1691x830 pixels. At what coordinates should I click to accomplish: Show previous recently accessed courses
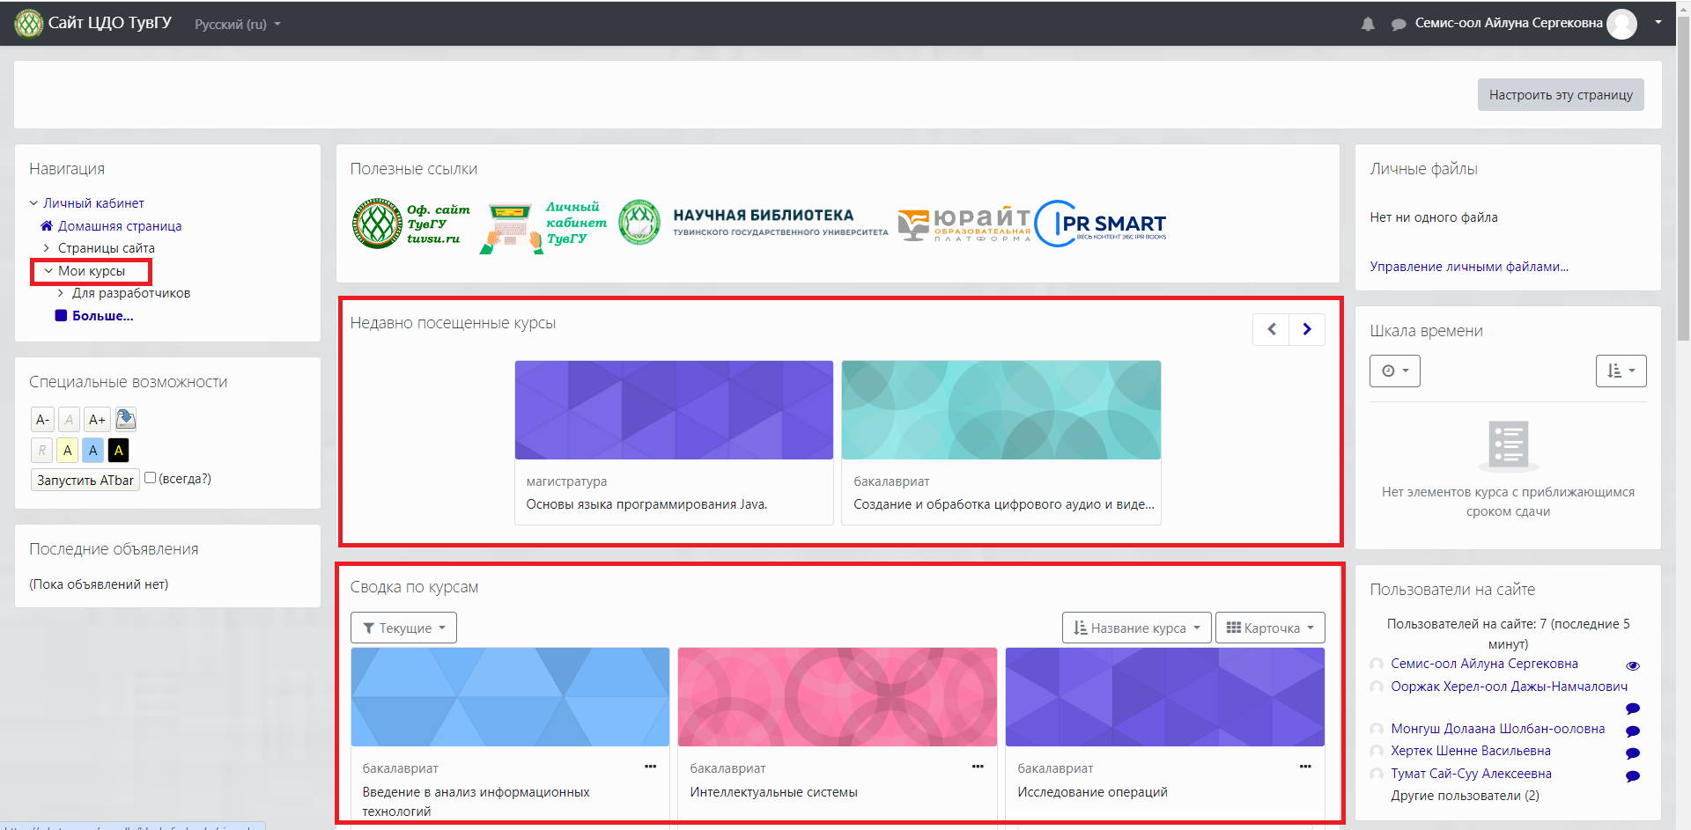1271,329
